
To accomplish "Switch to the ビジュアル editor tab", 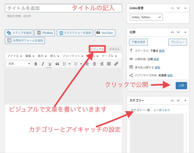I will pos(97,49).
